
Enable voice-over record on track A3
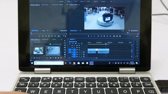pos(84,56)
